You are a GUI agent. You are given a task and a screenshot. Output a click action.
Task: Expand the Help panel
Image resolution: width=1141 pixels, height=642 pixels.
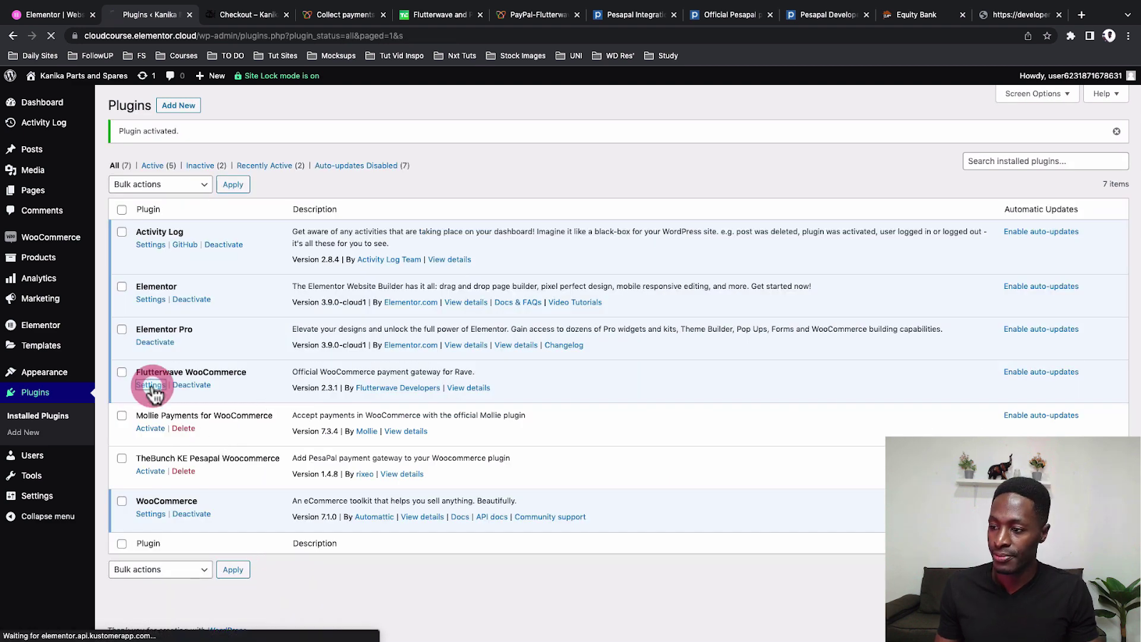click(x=1106, y=93)
